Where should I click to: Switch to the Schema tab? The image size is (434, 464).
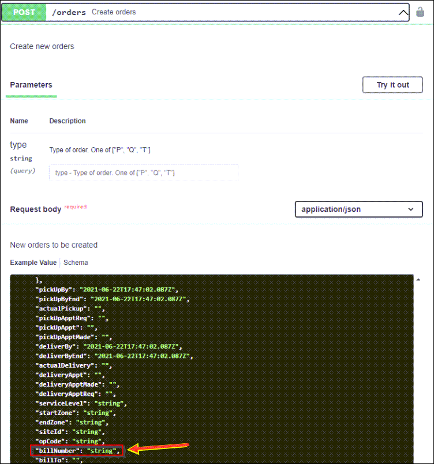[x=76, y=263]
